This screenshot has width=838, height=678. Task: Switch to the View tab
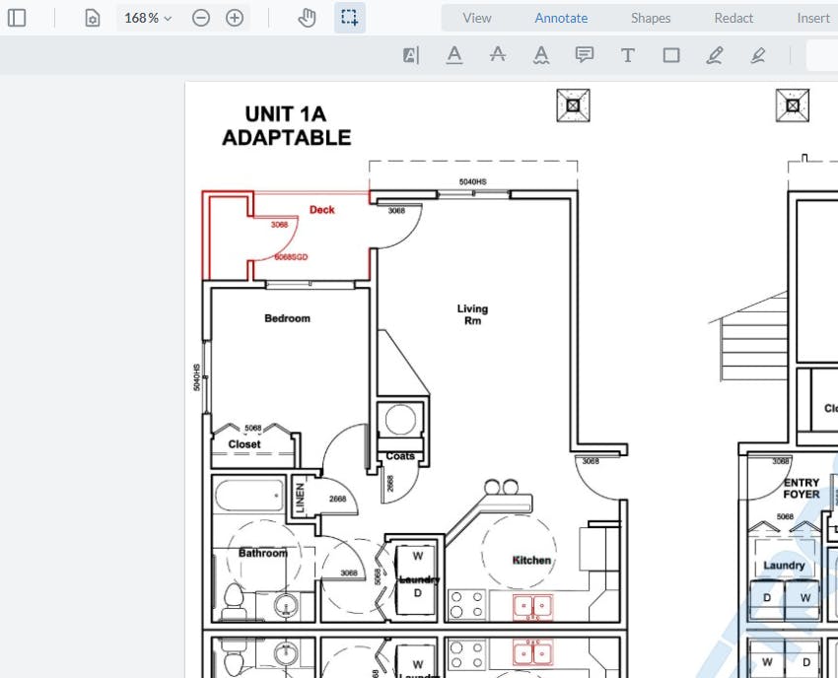[477, 18]
